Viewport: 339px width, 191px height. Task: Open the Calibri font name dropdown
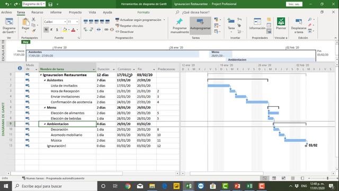65,22
